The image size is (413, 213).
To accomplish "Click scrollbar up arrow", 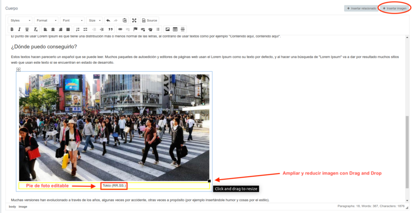I will (x=407, y=37).
